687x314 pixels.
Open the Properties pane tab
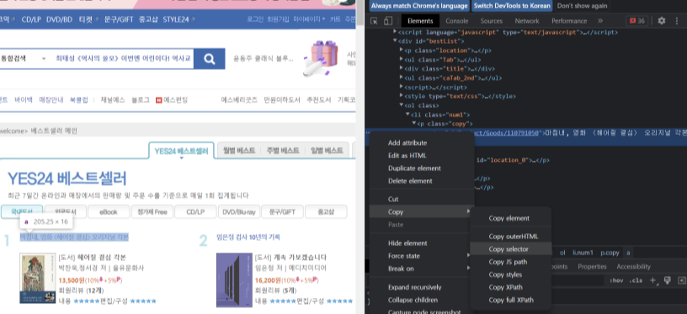592,266
